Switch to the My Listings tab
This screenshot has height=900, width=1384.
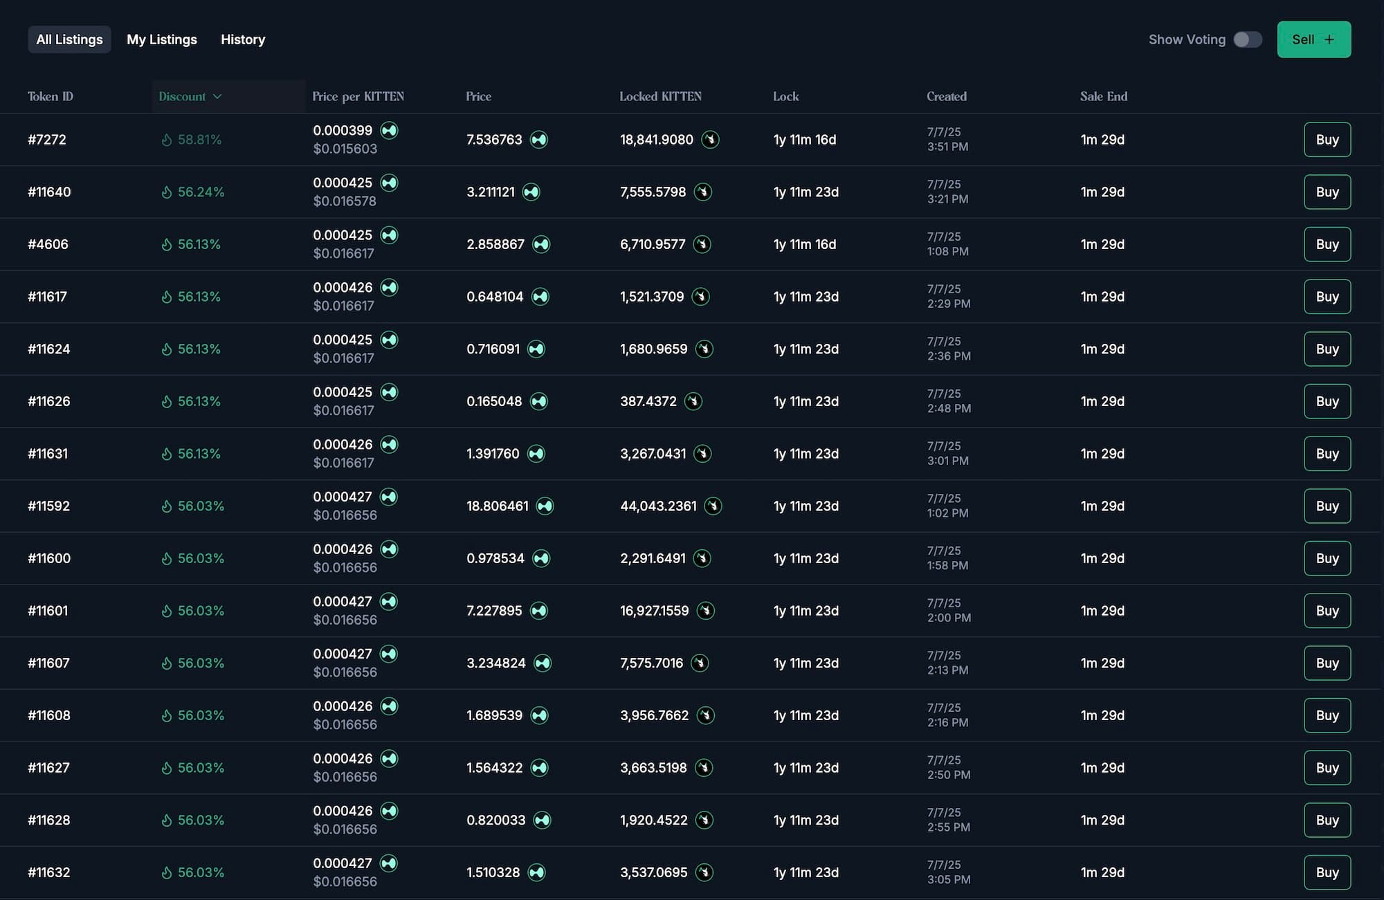click(x=162, y=39)
